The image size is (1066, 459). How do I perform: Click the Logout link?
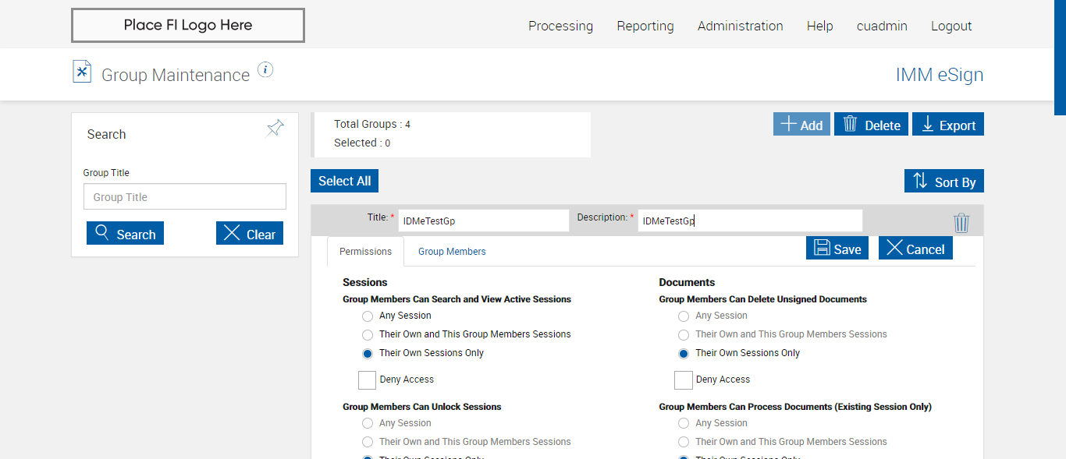[951, 26]
